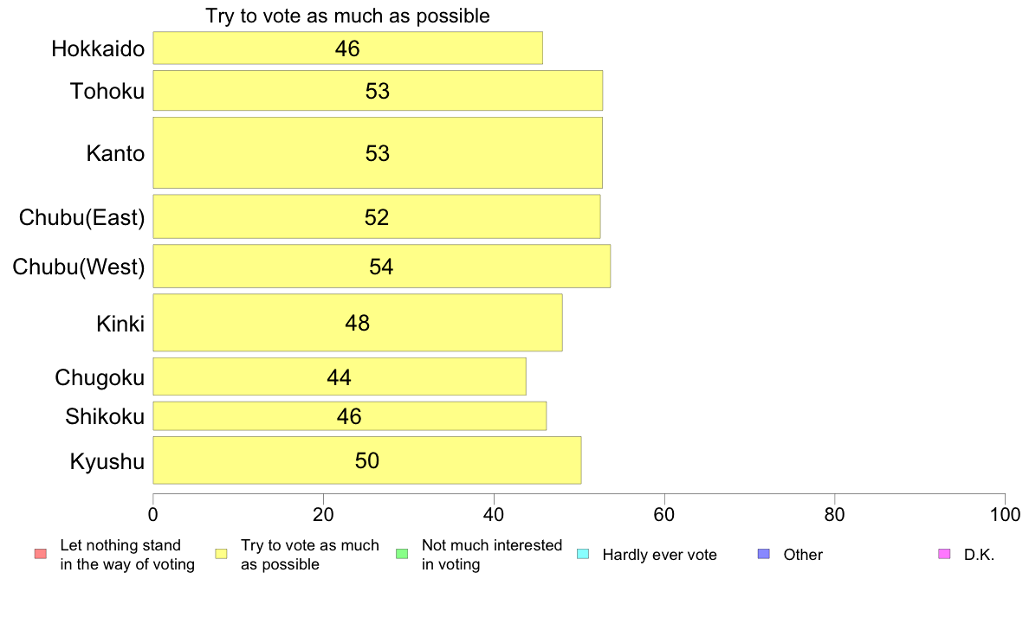This screenshot has height=637, width=1029.
Task: Click the 'Hardly ever vote' legend label
Action: pos(659,555)
